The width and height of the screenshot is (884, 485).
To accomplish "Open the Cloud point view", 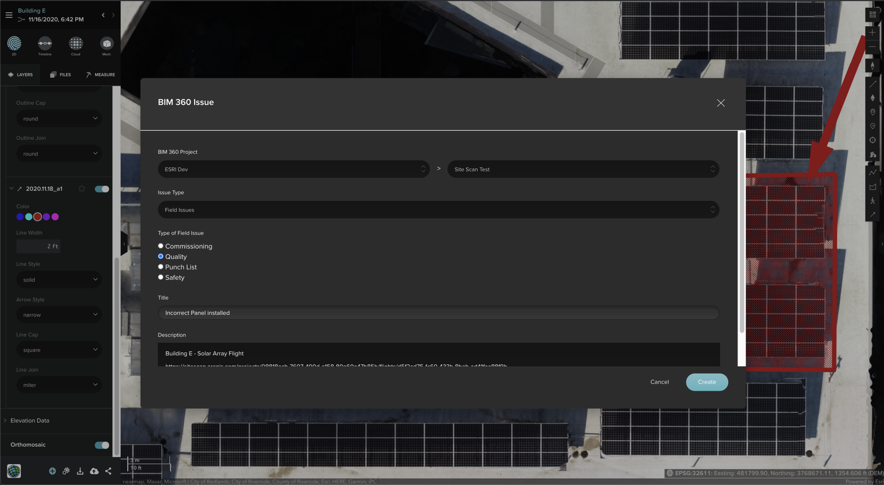I will tap(76, 44).
